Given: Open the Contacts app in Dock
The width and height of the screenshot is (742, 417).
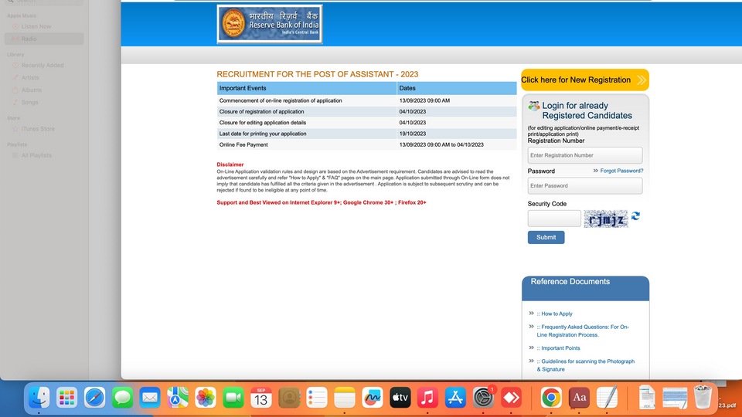Looking at the screenshot, I should point(289,398).
